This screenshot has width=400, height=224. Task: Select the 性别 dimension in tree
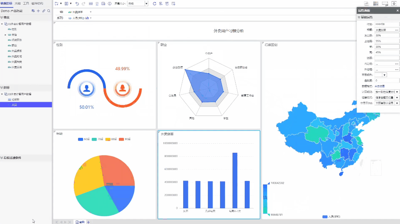[x=14, y=29]
